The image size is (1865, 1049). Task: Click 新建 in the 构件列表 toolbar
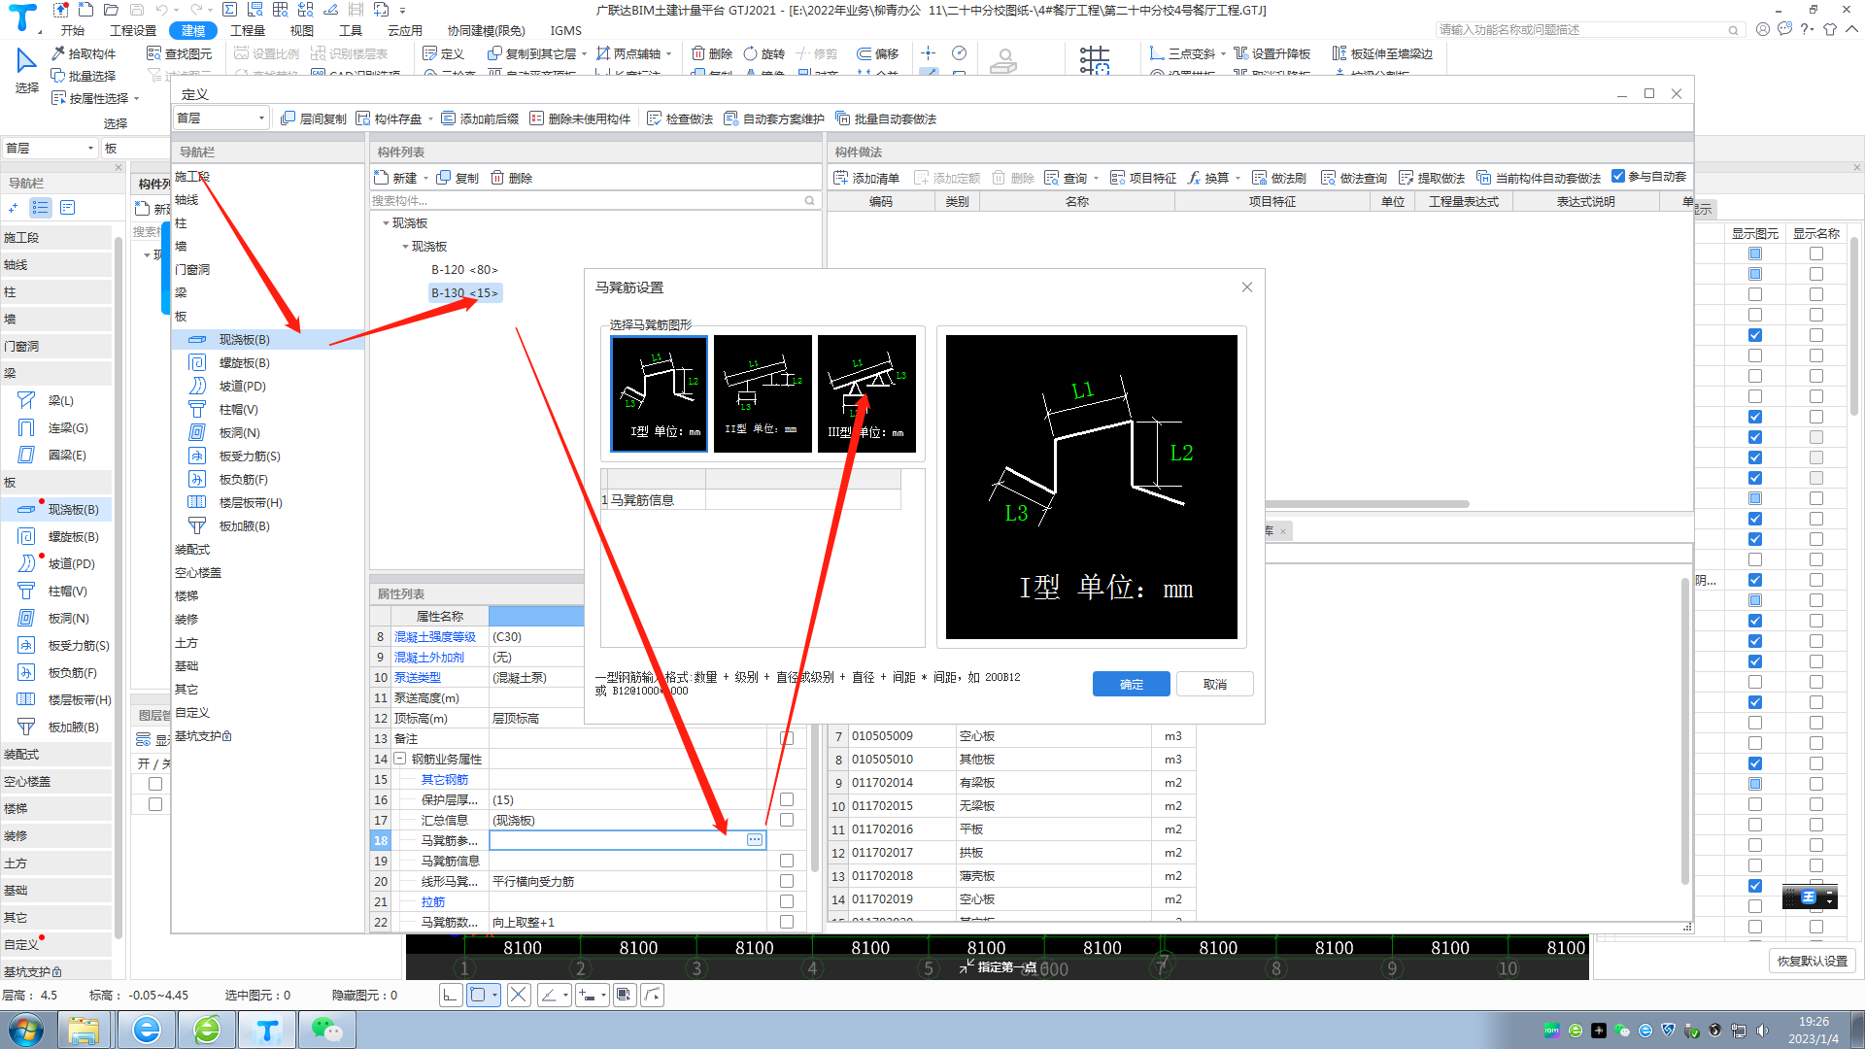coord(396,178)
